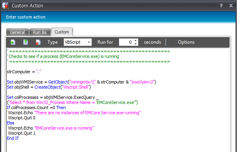Click the Set objWMIService line

pyautogui.click(x=81, y=82)
